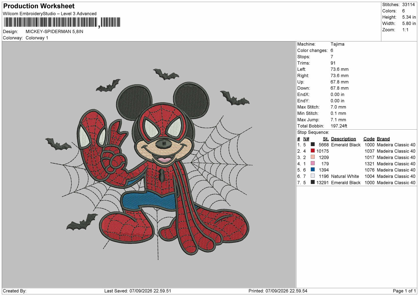Click the black swatch in stop sequence row 1
This screenshot has height=296, width=419.
point(313,144)
